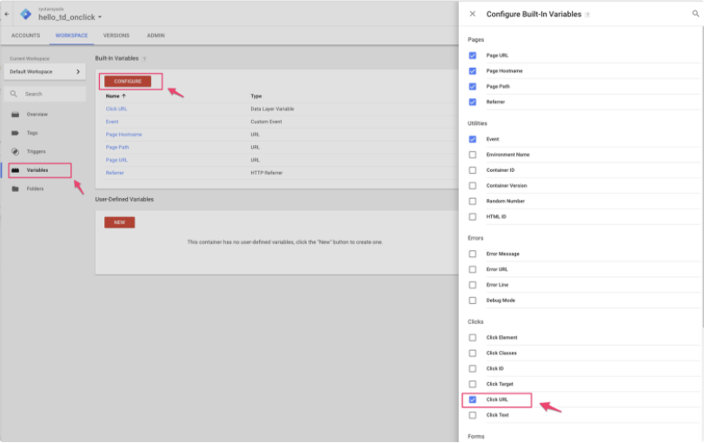The width and height of the screenshot is (704, 443).
Task: Expand the Default Workspace selector
Action: click(44, 71)
